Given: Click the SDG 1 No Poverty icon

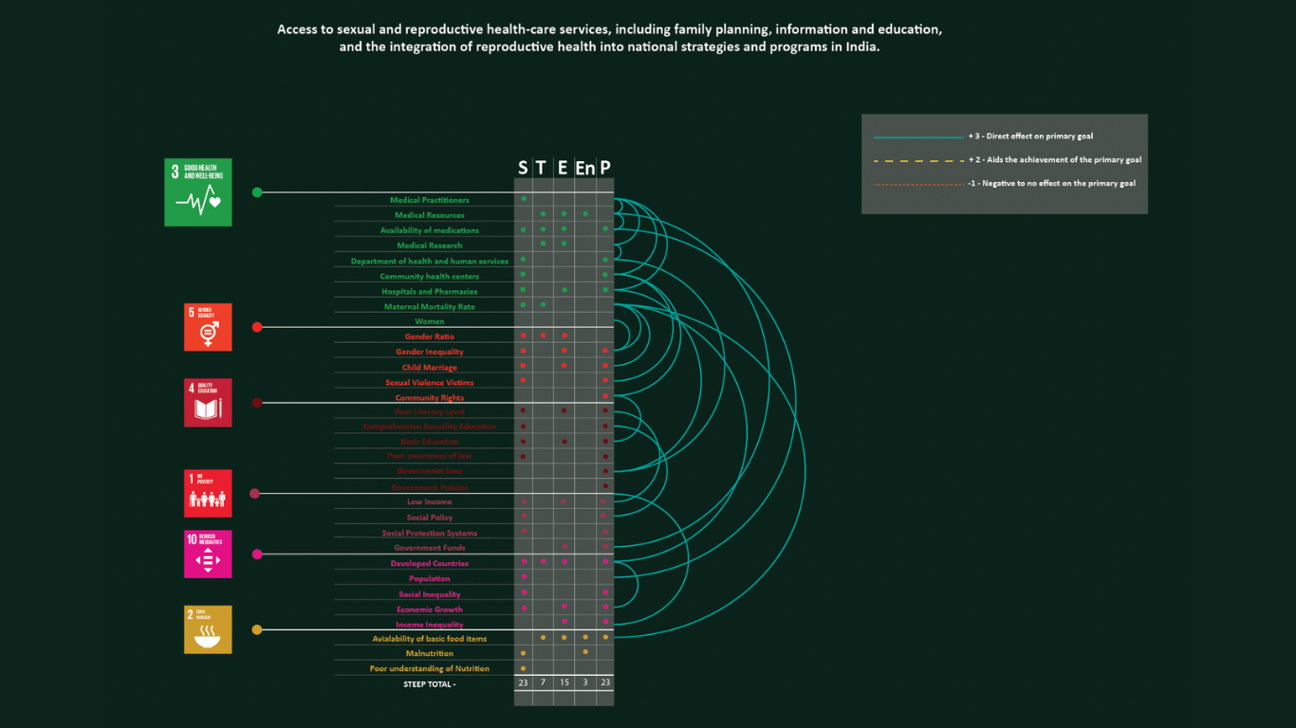Looking at the screenshot, I should [208, 493].
